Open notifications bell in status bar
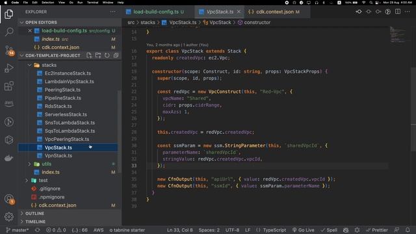 click(x=408, y=230)
